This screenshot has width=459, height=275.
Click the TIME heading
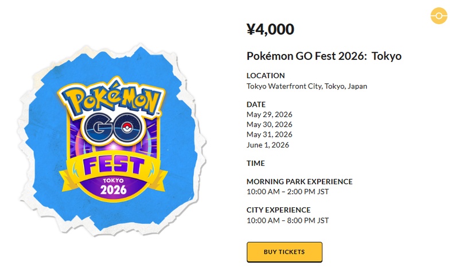256,164
